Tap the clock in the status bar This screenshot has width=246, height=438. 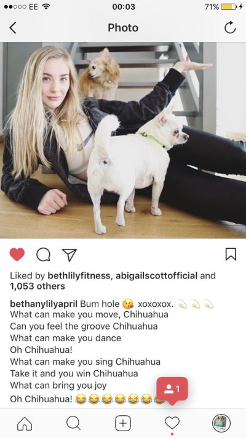tap(124, 7)
